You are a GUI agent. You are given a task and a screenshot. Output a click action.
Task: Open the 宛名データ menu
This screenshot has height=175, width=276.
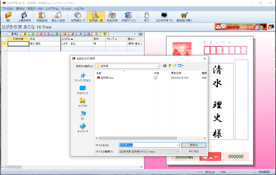[35, 8]
